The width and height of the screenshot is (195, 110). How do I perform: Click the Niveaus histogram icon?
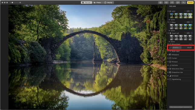tap(170, 62)
